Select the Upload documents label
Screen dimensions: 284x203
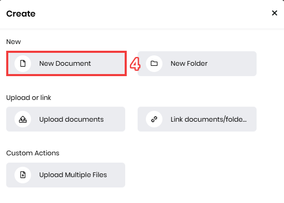(71, 120)
